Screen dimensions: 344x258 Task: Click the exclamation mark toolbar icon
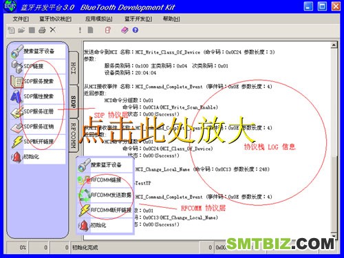tap(80, 30)
